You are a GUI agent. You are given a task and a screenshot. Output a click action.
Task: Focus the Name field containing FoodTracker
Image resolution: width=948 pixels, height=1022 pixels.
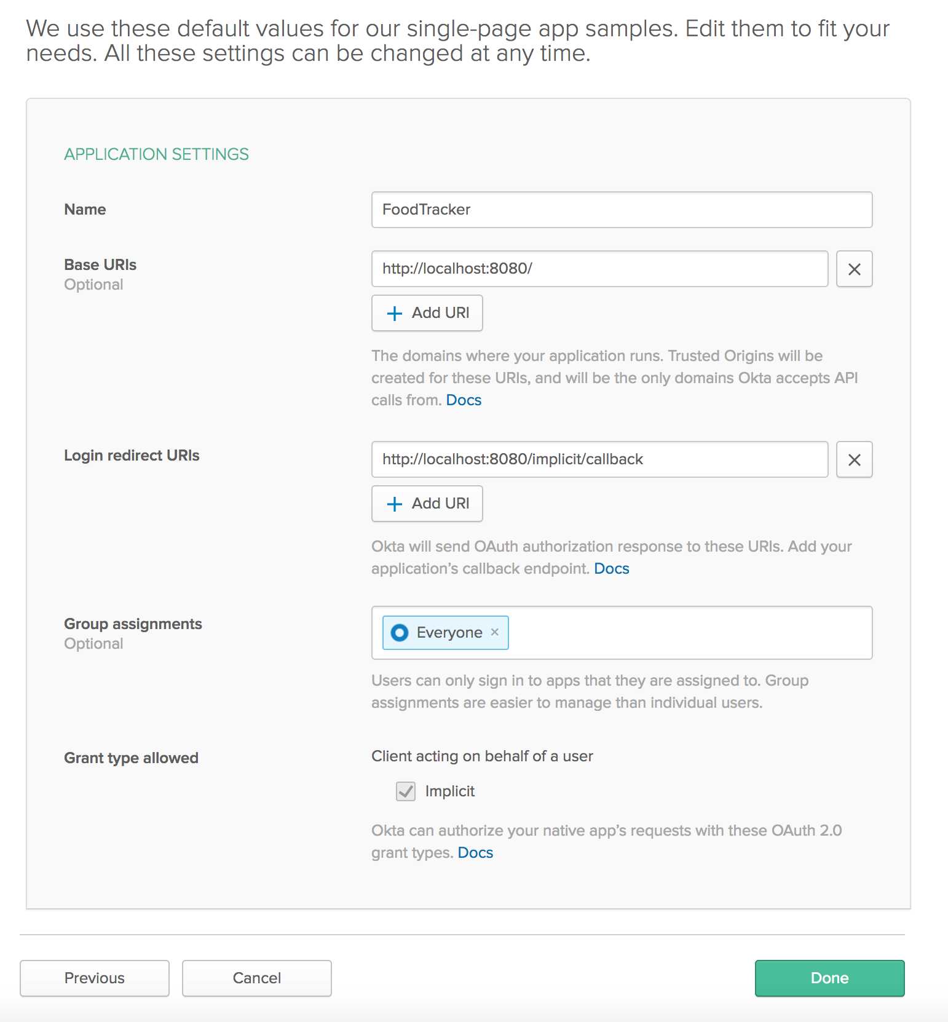pyautogui.click(x=621, y=210)
